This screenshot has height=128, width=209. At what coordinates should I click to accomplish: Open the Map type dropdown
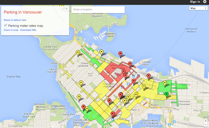(198, 8)
